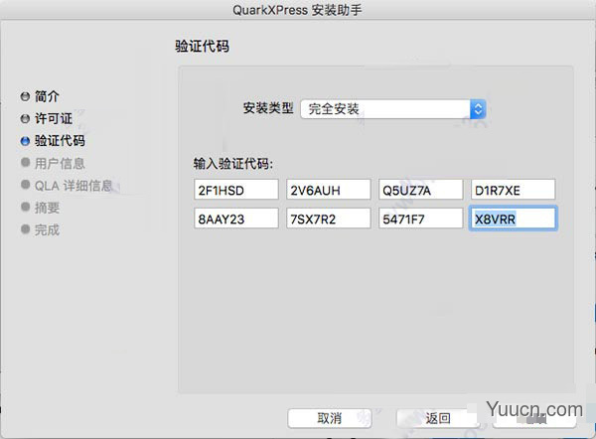Open the 安装类型 dropdown showing 完全安装
This screenshot has height=439, width=596.
click(x=393, y=109)
